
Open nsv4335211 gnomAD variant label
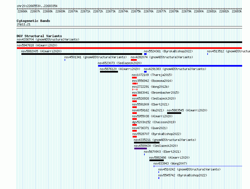tap(165, 140)
